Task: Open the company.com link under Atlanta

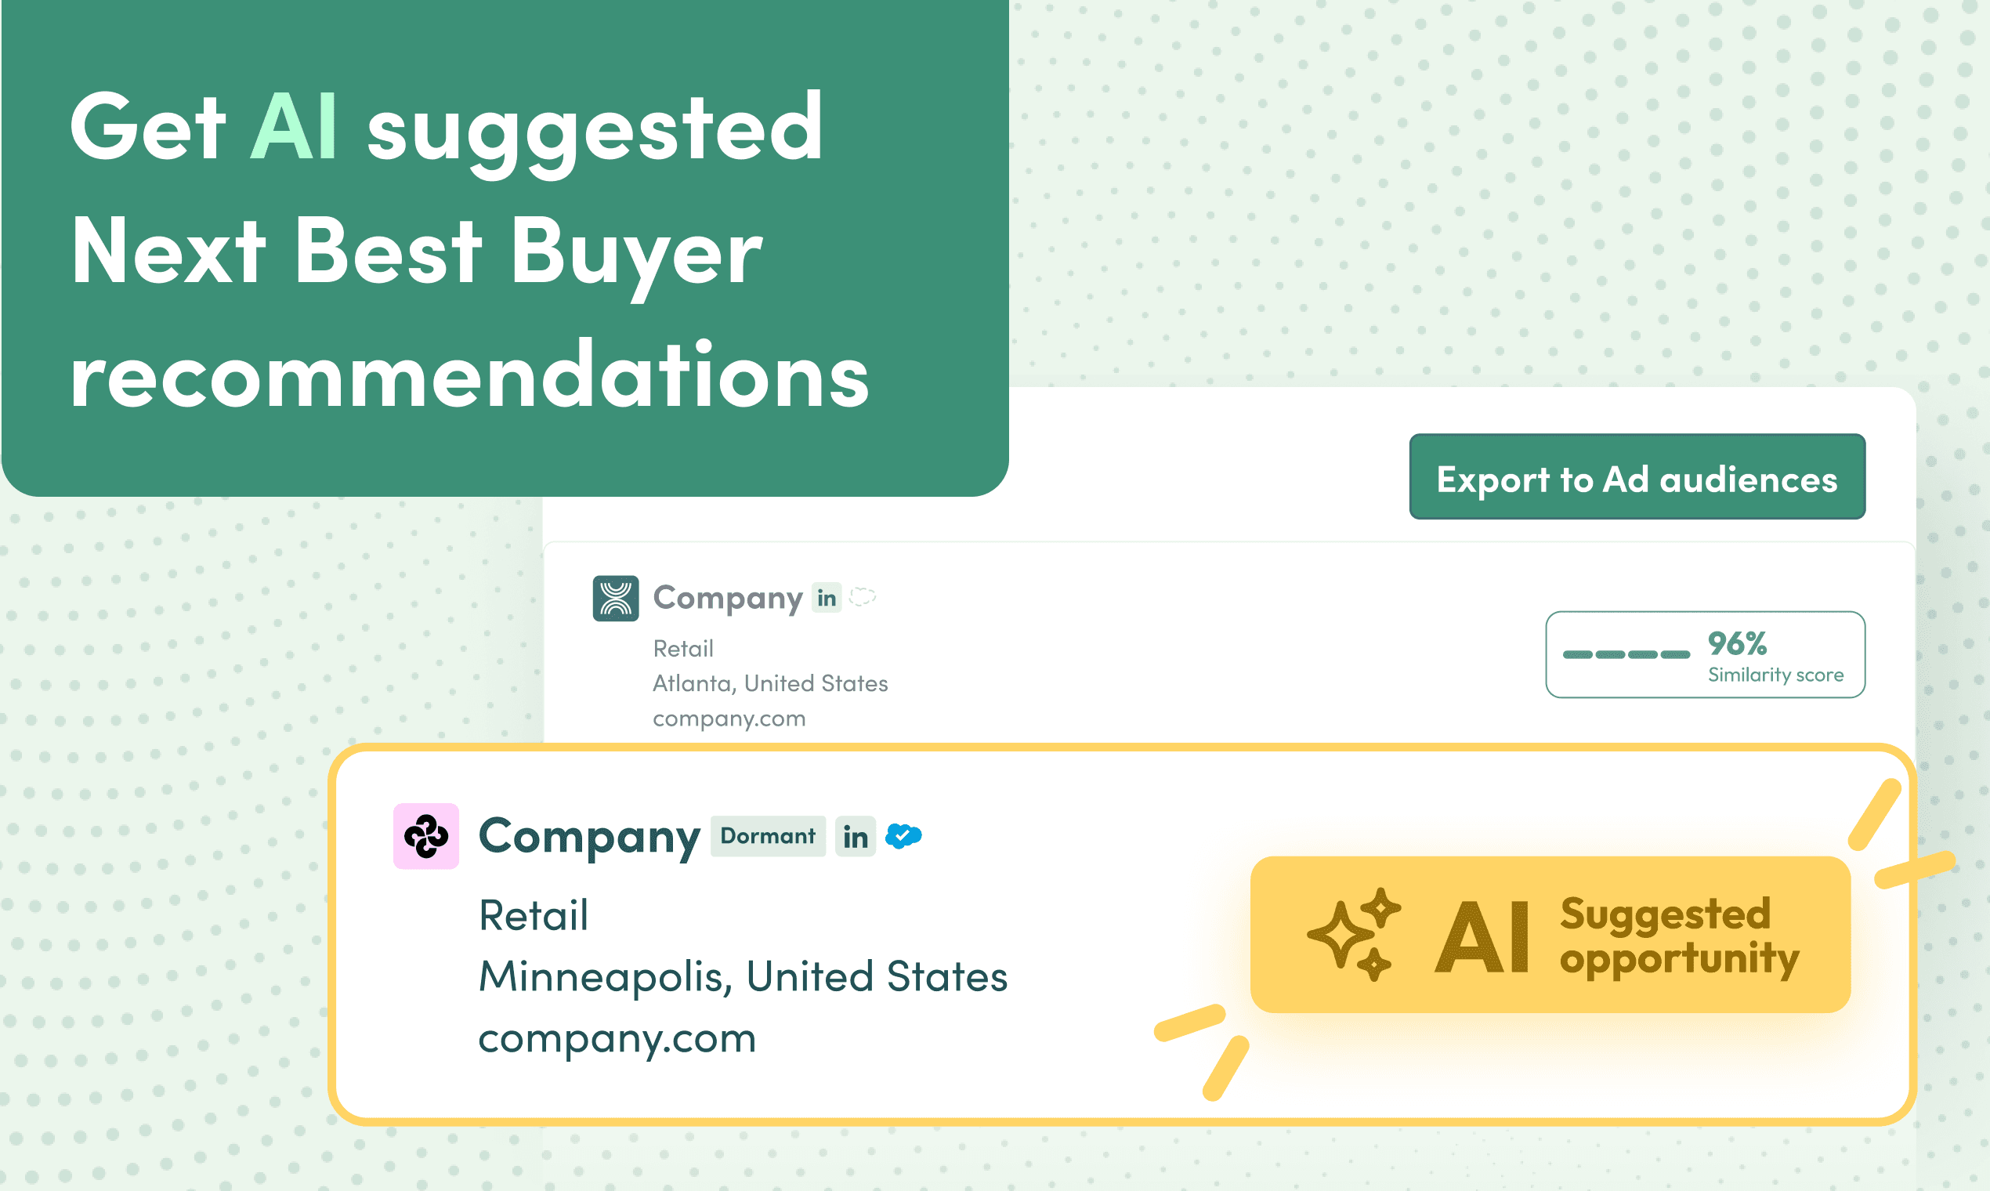Action: pyautogui.click(x=729, y=719)
